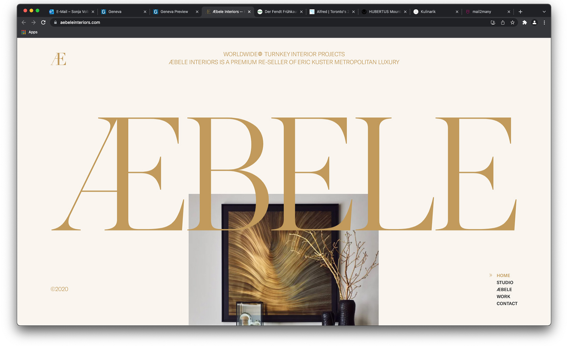Viewport: 568px width, 346px height.
Task: Close the Alfred Toronto's tab
Action: pyautogui.click(x=353, y=12)
